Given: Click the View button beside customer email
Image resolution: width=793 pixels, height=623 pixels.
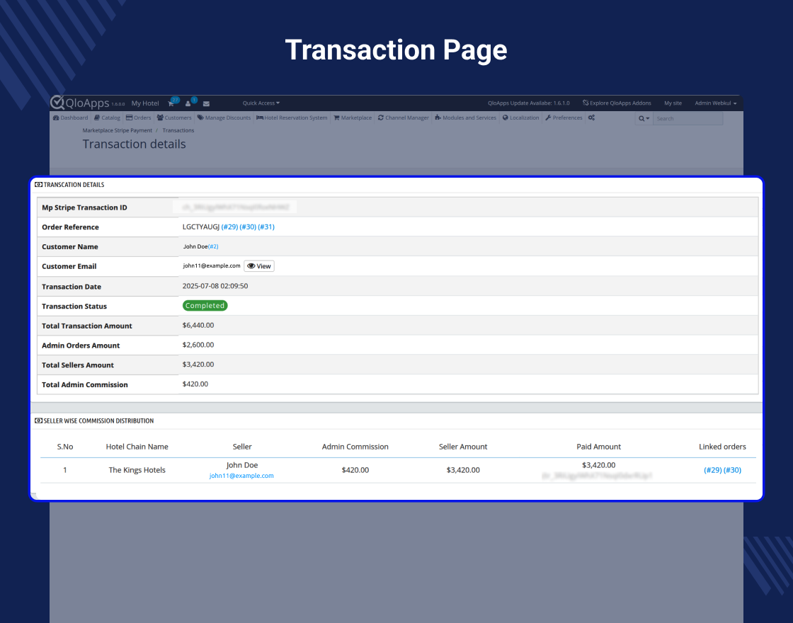Looking at the screenshot, I should [259, 266].
